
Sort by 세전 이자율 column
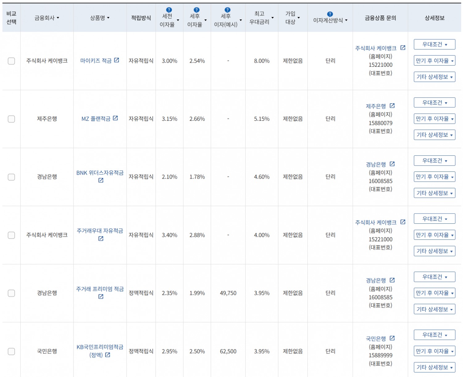click(169, 20)
